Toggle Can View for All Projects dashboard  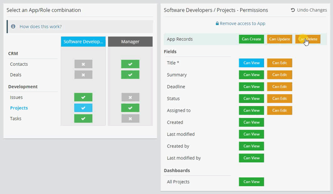click(x=251, y=181)
